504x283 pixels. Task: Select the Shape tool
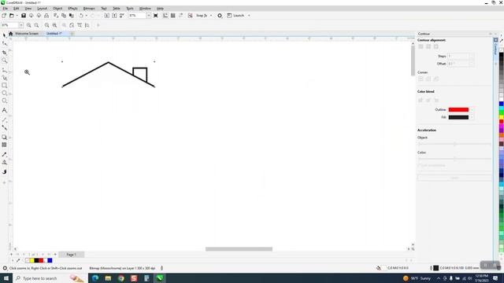coord(5,43)
